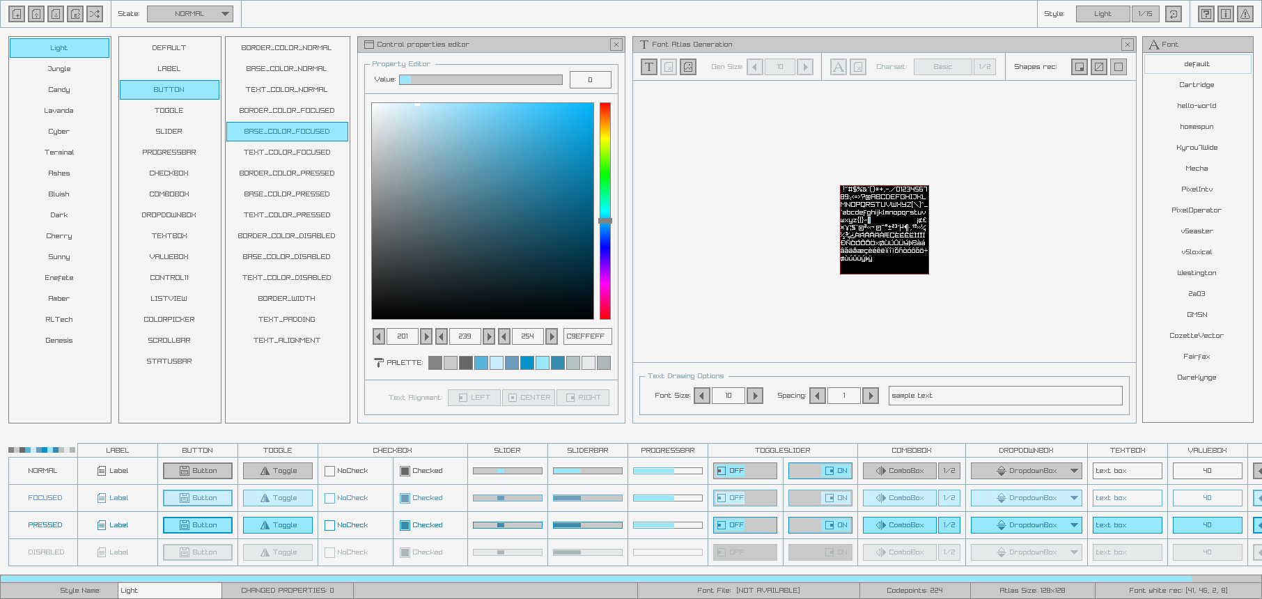
Task: Open the info icon in top toolbar
Action: click(x=1226, y=14)
